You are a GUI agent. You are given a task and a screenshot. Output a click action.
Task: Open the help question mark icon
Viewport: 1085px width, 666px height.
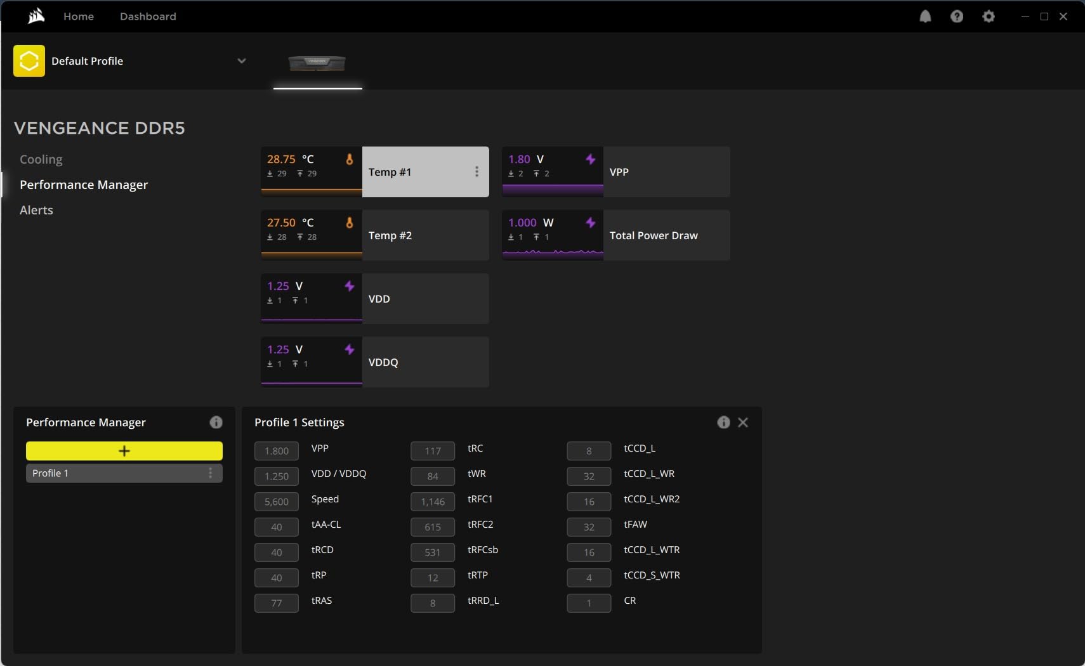(957, 16)
